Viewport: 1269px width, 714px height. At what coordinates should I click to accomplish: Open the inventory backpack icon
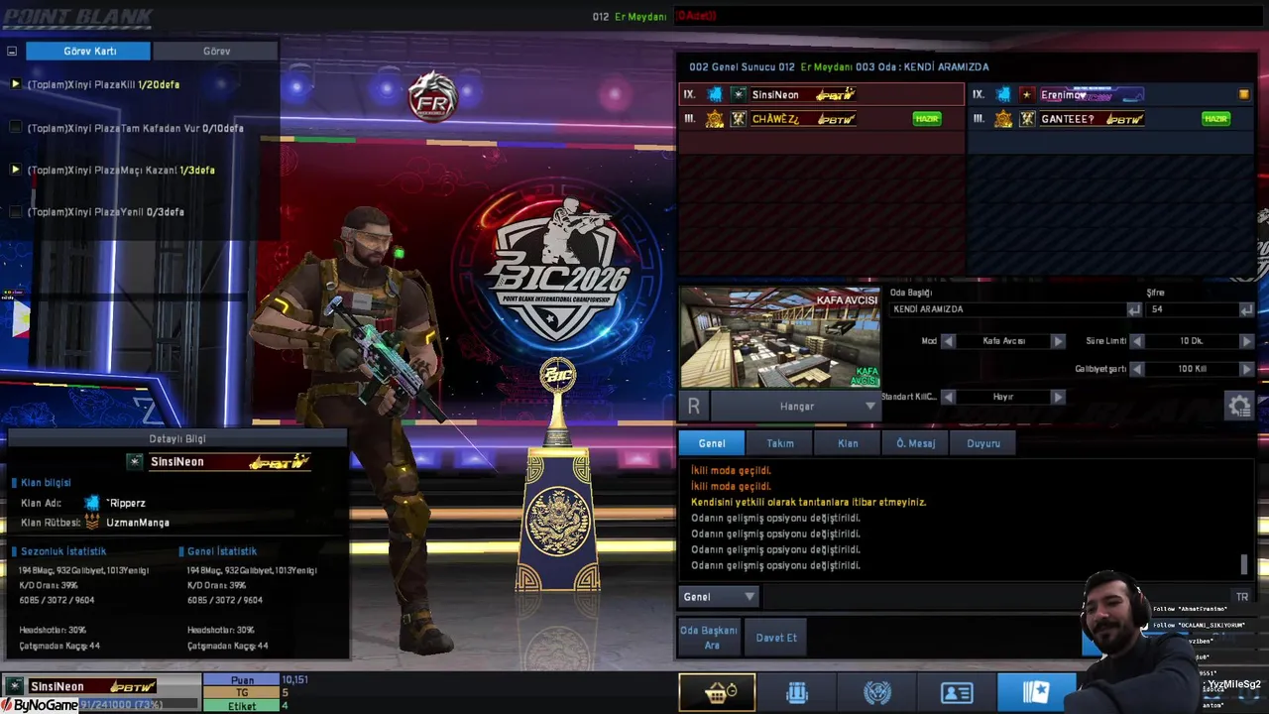tap(797, 692)
